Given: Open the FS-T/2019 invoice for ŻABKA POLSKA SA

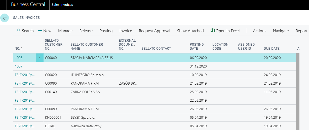Looking at the screenshot, I should point(25,92).
